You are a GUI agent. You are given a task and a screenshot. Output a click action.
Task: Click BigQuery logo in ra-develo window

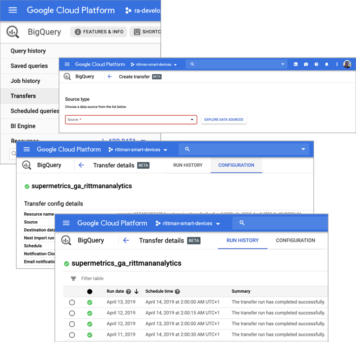13,32
